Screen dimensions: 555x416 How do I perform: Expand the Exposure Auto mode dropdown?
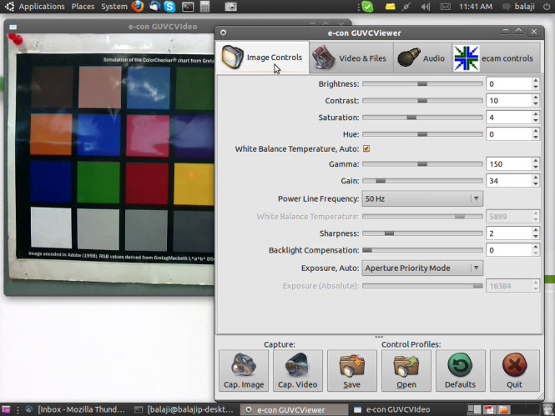point(422,268)
